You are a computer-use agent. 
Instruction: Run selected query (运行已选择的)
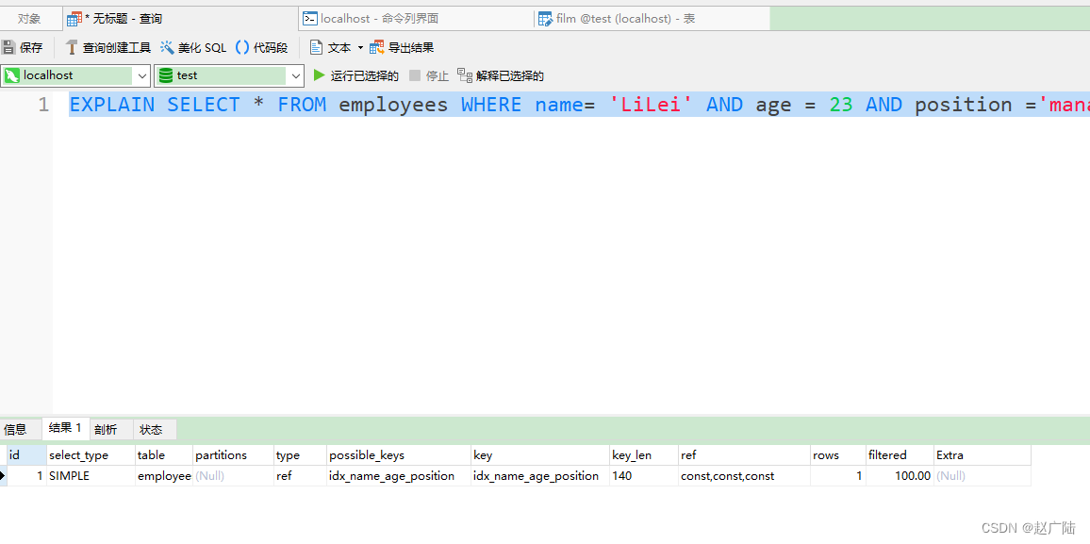pos(355,75)
